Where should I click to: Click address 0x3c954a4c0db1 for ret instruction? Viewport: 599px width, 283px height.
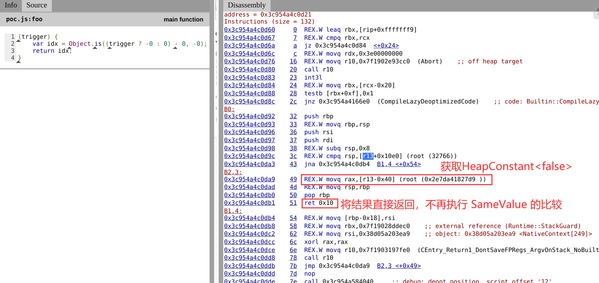click(x=249, y=203)
